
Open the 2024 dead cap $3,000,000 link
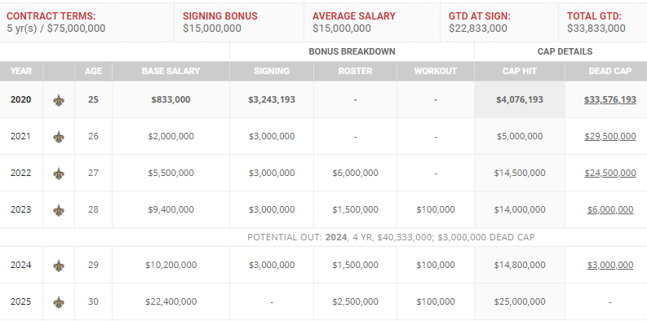tap(609, 265)
